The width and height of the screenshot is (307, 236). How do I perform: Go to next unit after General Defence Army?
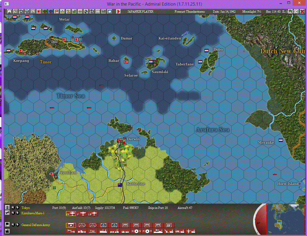[17, 225]
